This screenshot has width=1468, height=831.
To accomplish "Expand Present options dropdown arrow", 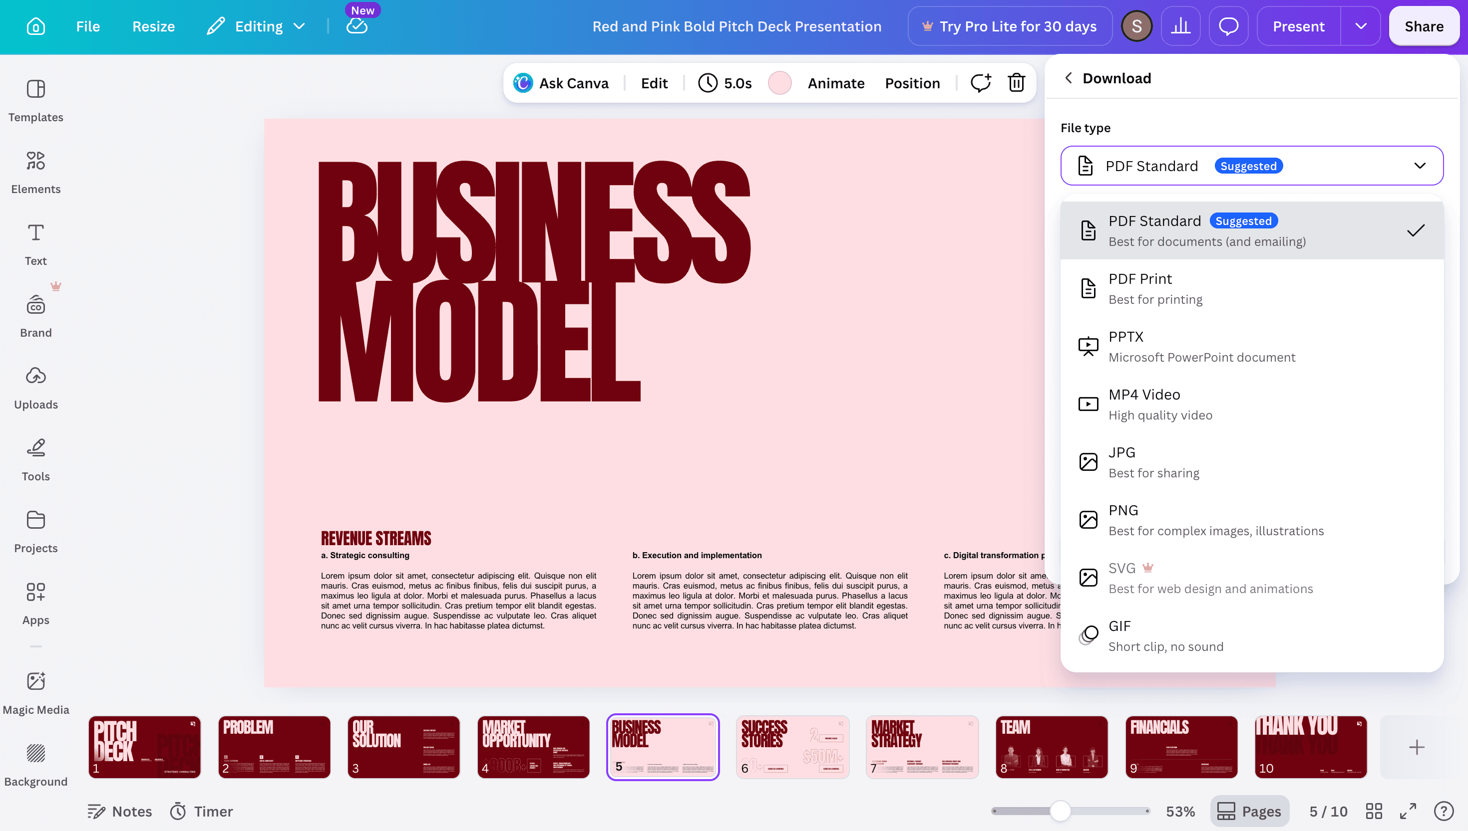I will click(x=1361, y=26).
